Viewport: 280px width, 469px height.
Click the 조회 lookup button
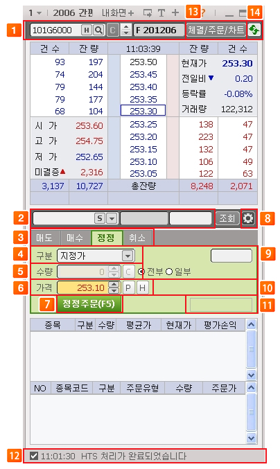pyautogui.click(x=227, y=218)
